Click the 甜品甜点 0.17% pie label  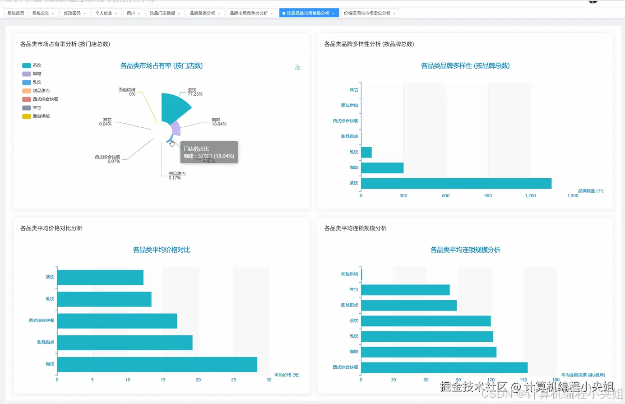(x=177, y=176)
